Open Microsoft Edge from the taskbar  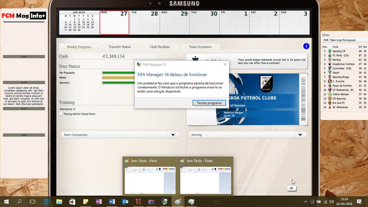click(x=46, y=201)
